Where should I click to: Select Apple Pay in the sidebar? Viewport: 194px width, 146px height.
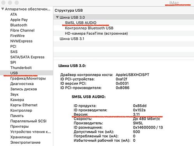[x=19, y=20]
